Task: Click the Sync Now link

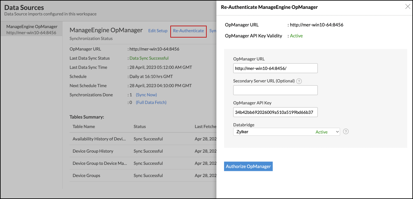Action: click(x=147, y=95)
